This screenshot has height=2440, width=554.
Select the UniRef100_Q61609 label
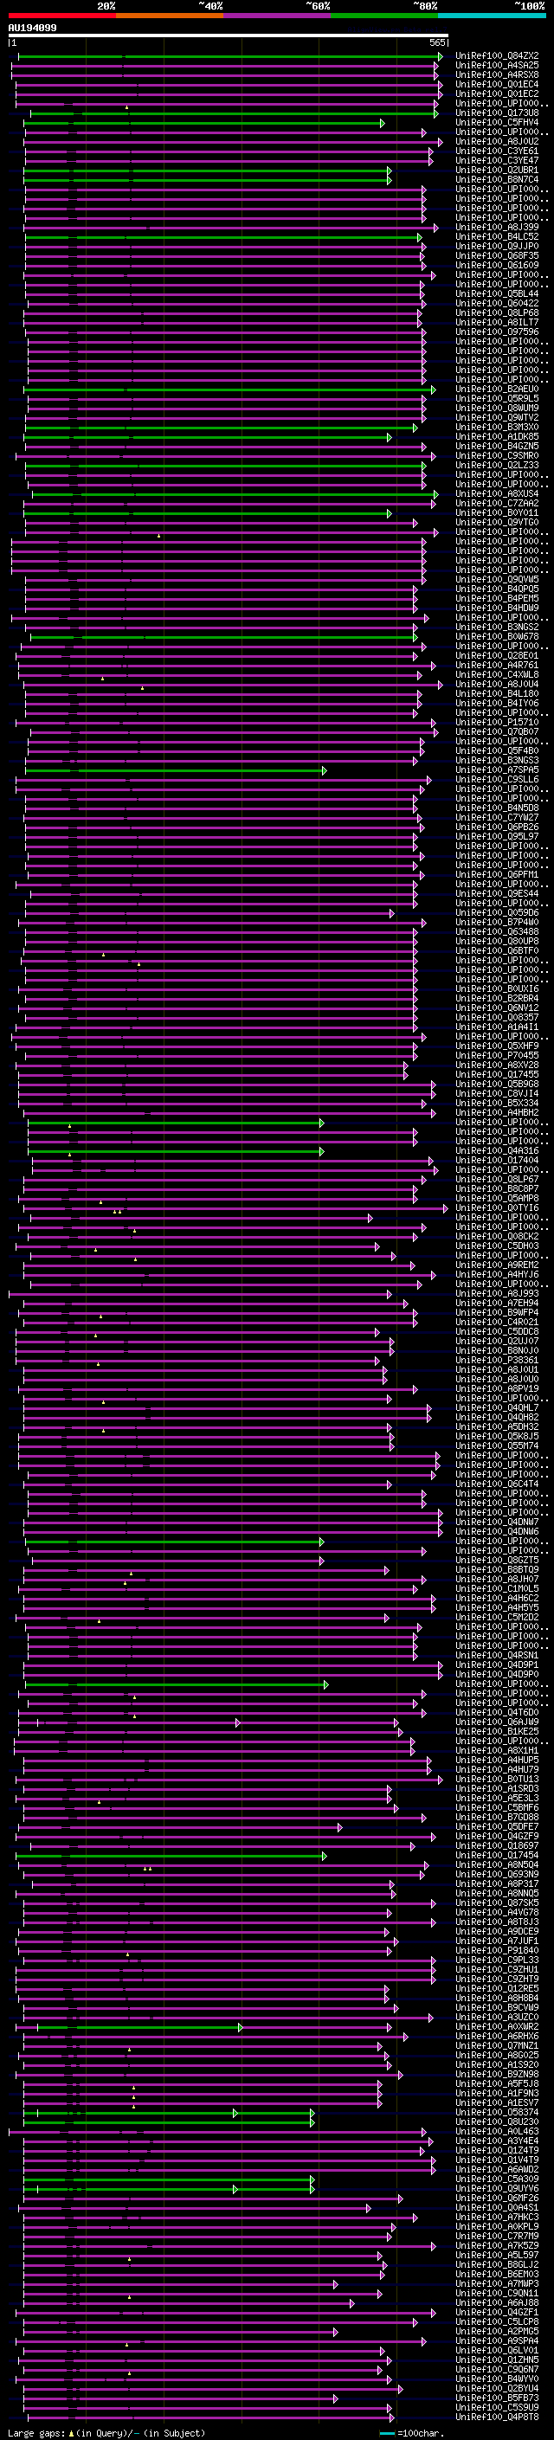(497, 265)
